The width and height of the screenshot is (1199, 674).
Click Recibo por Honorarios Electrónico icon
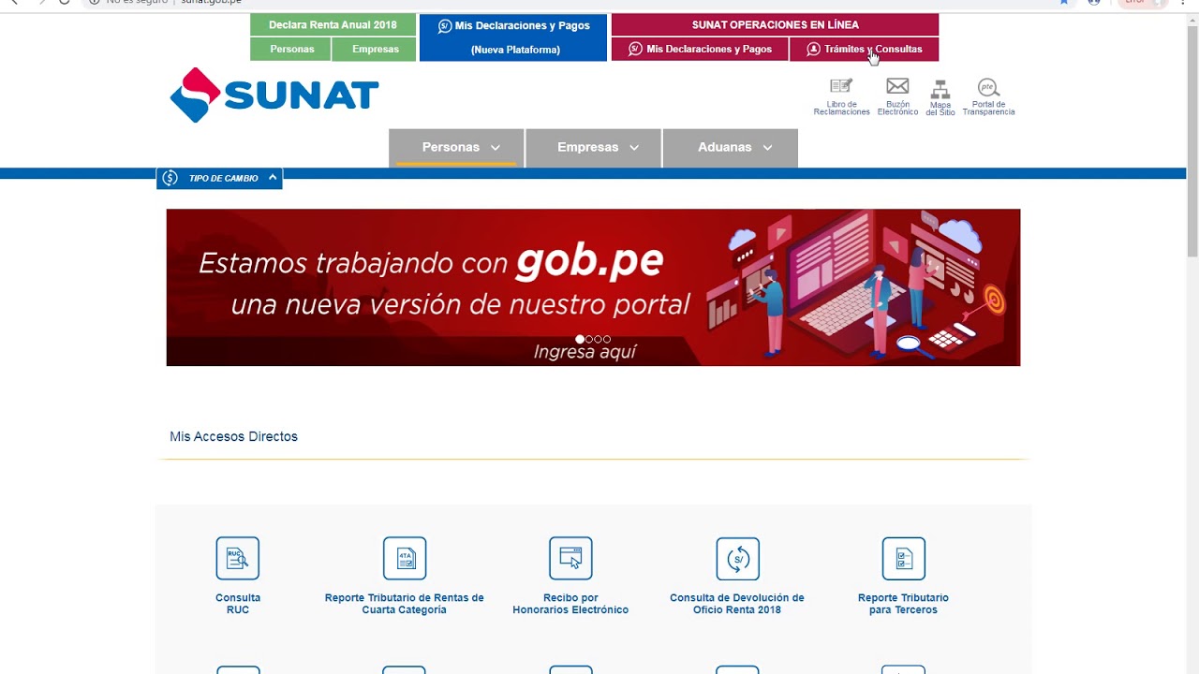coord(570,559)
